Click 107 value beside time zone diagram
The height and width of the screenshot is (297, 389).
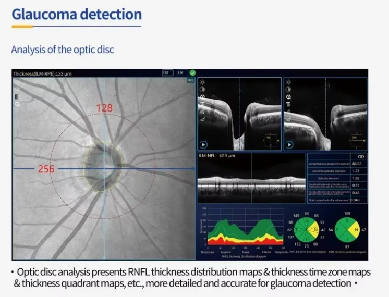tap(290, 237)
